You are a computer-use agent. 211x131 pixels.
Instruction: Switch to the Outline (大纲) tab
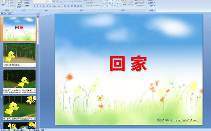[10, 14]
